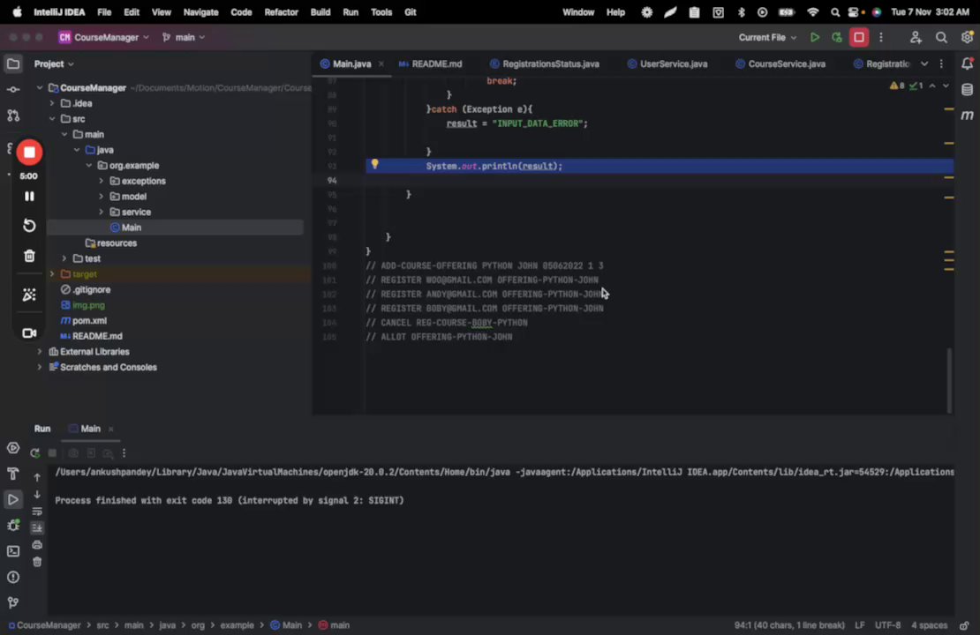Open the Refactor menu
The width and height of the screenshot is (980, 635).
[x=281, y=12]
